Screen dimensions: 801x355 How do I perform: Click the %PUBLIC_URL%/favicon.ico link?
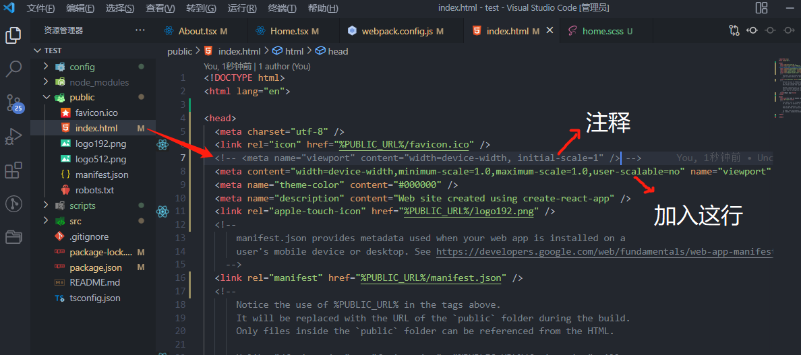[405, 145]
